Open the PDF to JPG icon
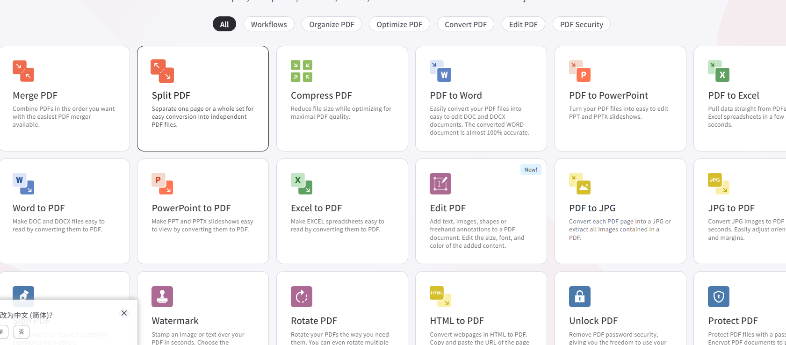This screenshot has width=786, height=345. pos(580,184)
